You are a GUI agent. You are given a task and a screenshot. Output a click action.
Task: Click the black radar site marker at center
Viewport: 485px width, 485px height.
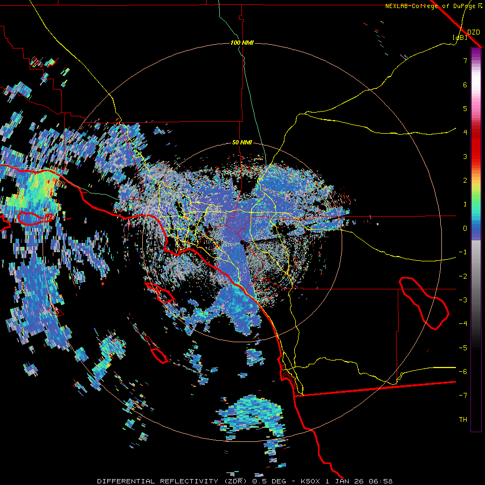click(x=244, y=244)
